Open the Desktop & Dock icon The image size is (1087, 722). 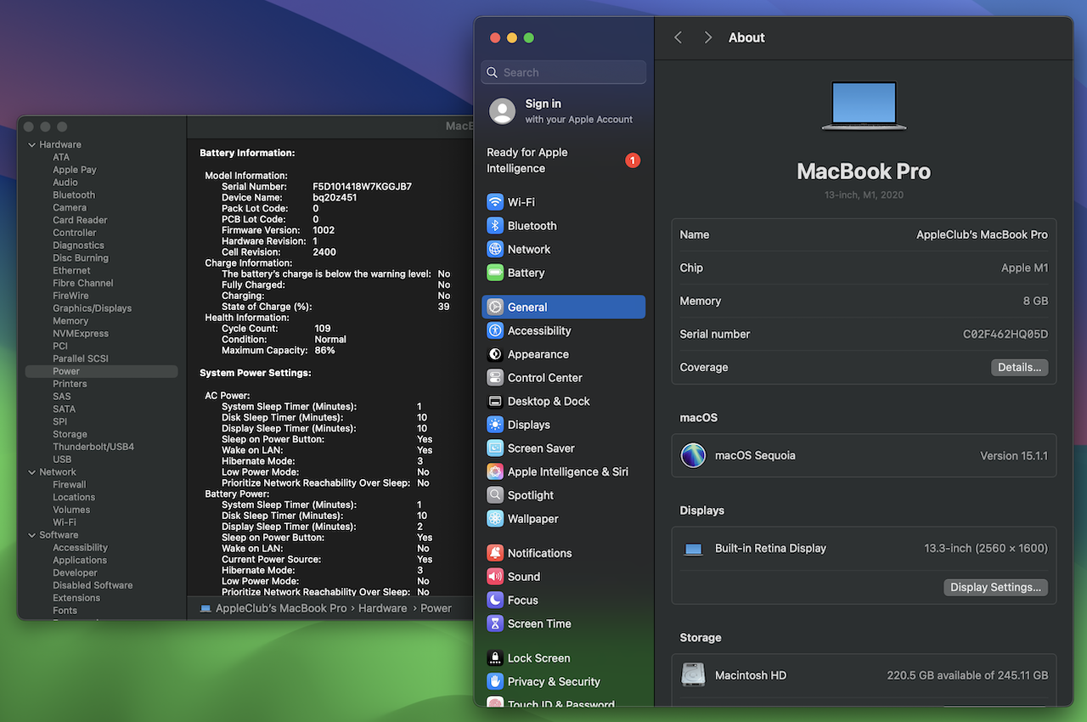(495, 401)
